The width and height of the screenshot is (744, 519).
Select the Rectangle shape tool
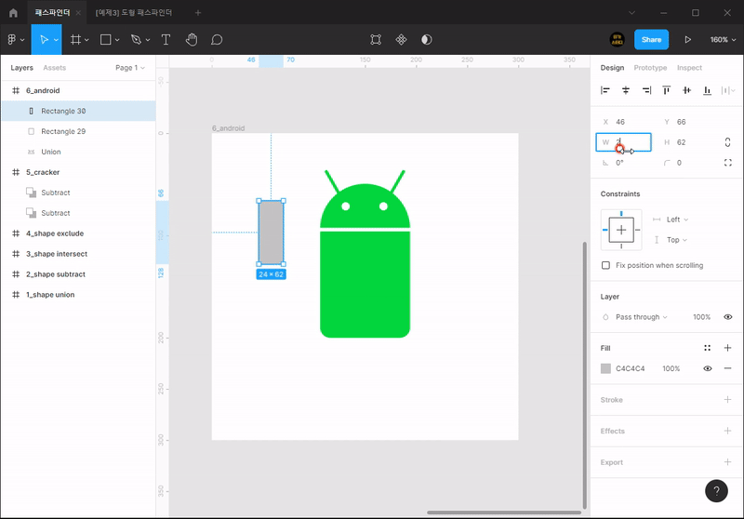105,40
